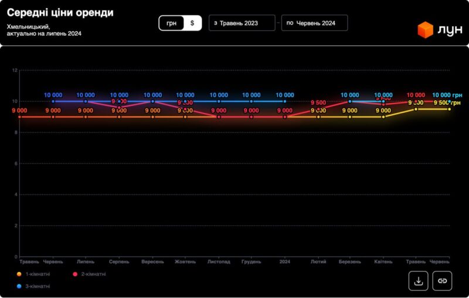Open the start date Травень 2023 picker
Viewport: 469px width, 298px height.
click(242, 23)
